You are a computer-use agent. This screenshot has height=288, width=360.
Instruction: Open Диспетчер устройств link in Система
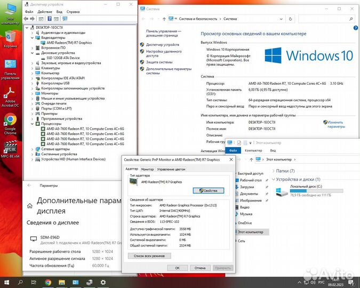[163, 45]
